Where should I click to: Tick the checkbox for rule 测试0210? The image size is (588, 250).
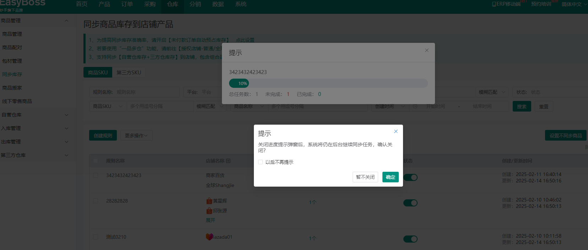[x=96, y=237]
